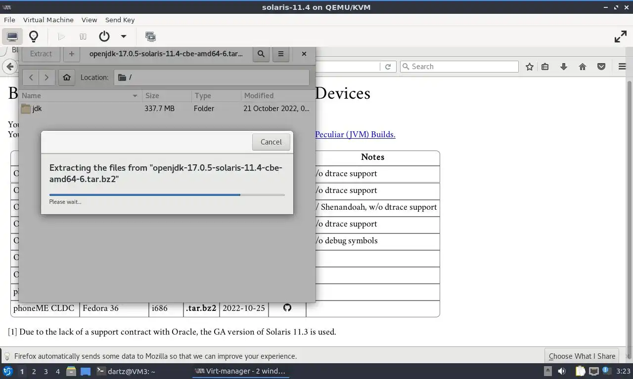Open Firefox downloads arrow

pyautogui.click(x=564, y=67)
